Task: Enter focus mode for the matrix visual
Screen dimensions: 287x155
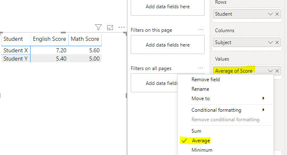Action: [x=110, y=28]
